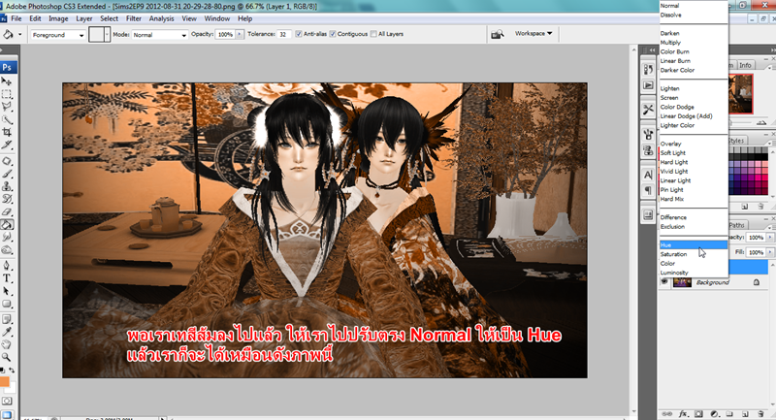Select the Background layer row
The width and height of the screenshot is (776, 420).
tap(716, 282)
